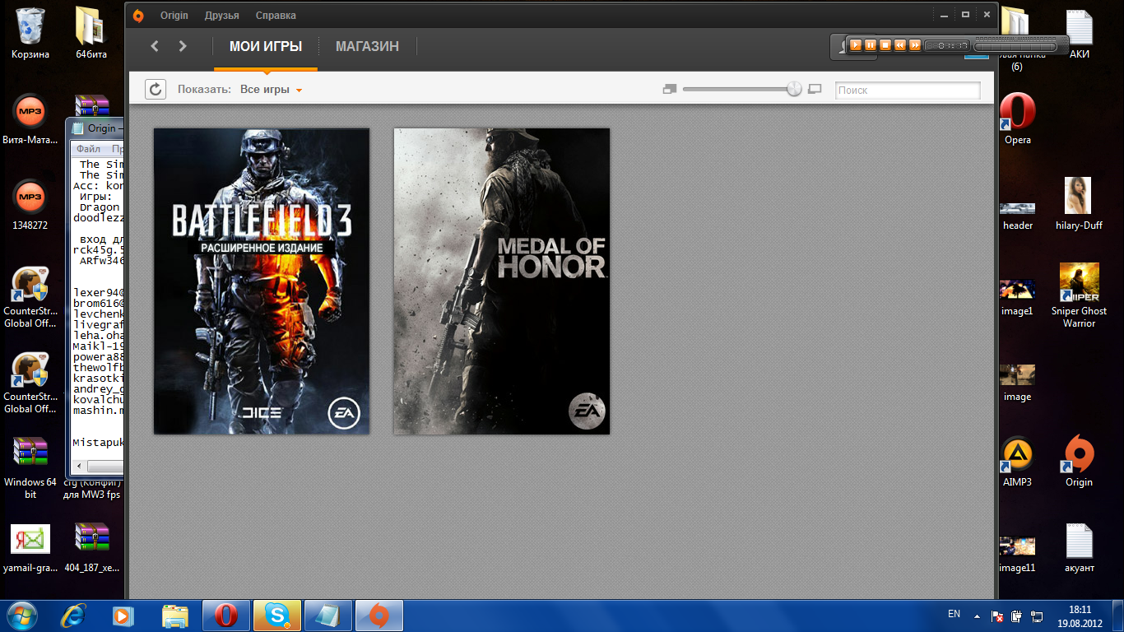
Task: Select the upper CounterStr... Global Off... shortcut
Action: coord(30,296)
